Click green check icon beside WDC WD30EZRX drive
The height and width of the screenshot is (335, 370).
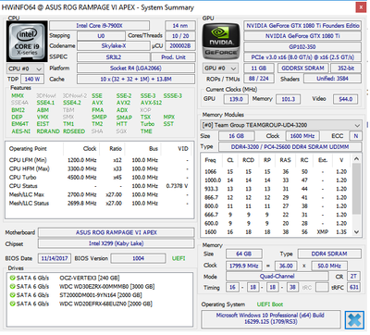[12, 287]
